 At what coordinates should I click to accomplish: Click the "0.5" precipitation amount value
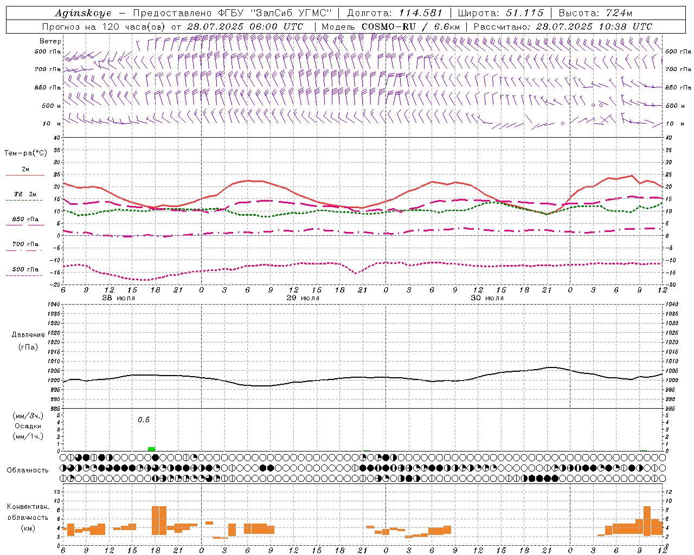(x=143, y=420)
